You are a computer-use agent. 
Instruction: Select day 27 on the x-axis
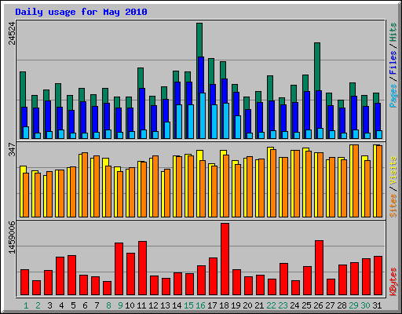click(x=330, y=305)
